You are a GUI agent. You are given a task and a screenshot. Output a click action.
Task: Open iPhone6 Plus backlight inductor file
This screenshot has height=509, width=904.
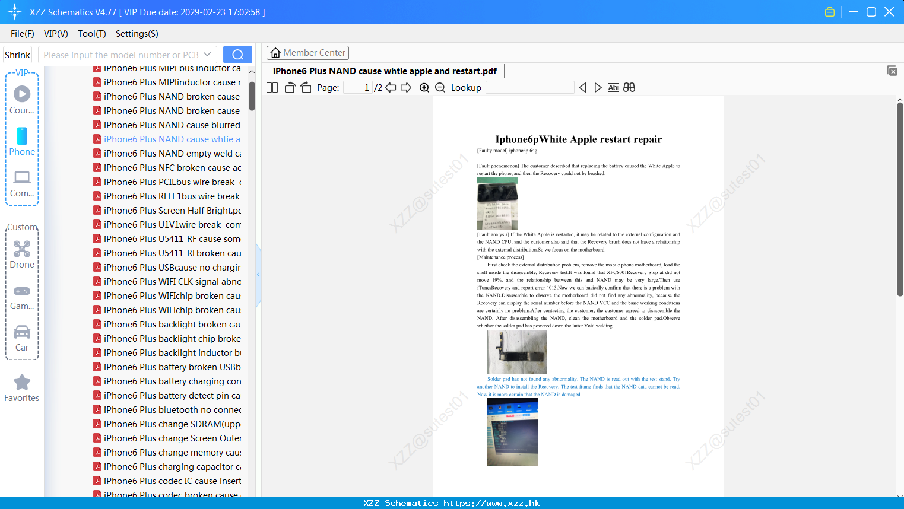pyautogui.click(x=167, y=353)
